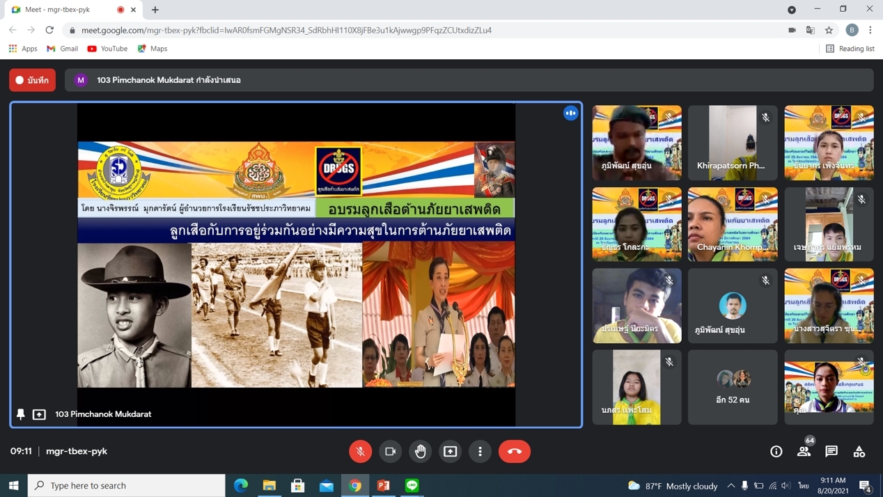Open a new browser tab
The height and width of the screenshot is (497, 883).
point(155,10)
